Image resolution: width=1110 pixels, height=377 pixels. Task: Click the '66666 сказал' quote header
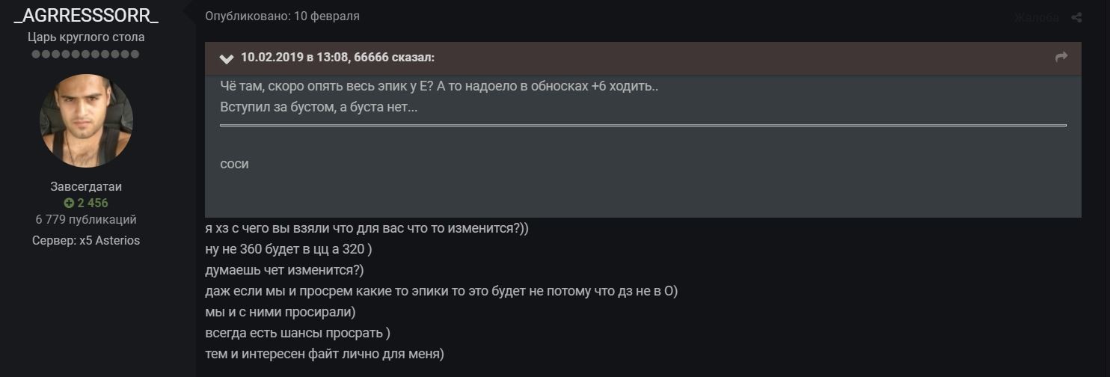pyautogui.click(x=337, y=58)
